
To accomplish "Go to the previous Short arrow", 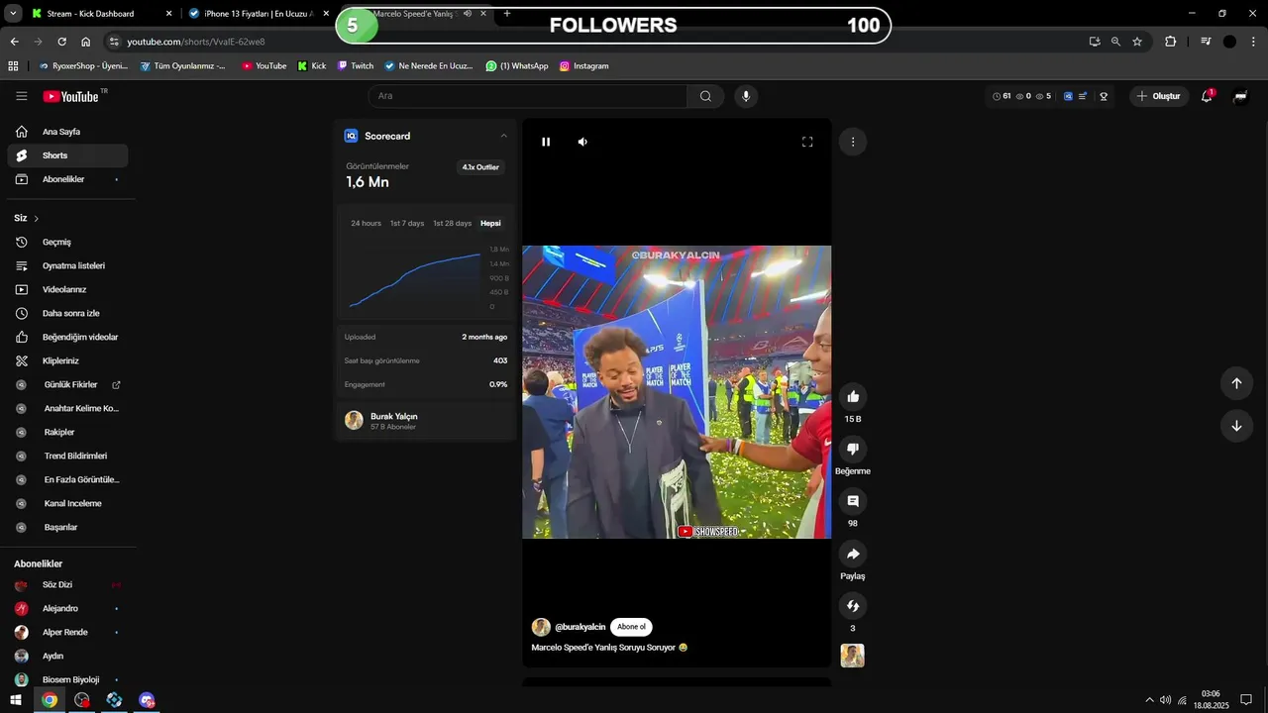I will click(x=1236, y=383).
